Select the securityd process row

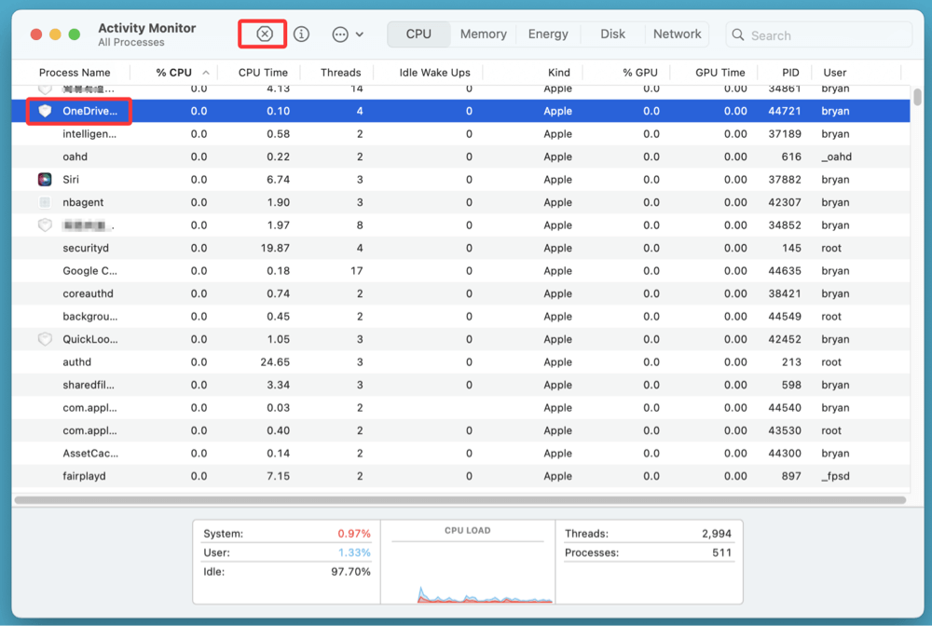pos(86,248)
